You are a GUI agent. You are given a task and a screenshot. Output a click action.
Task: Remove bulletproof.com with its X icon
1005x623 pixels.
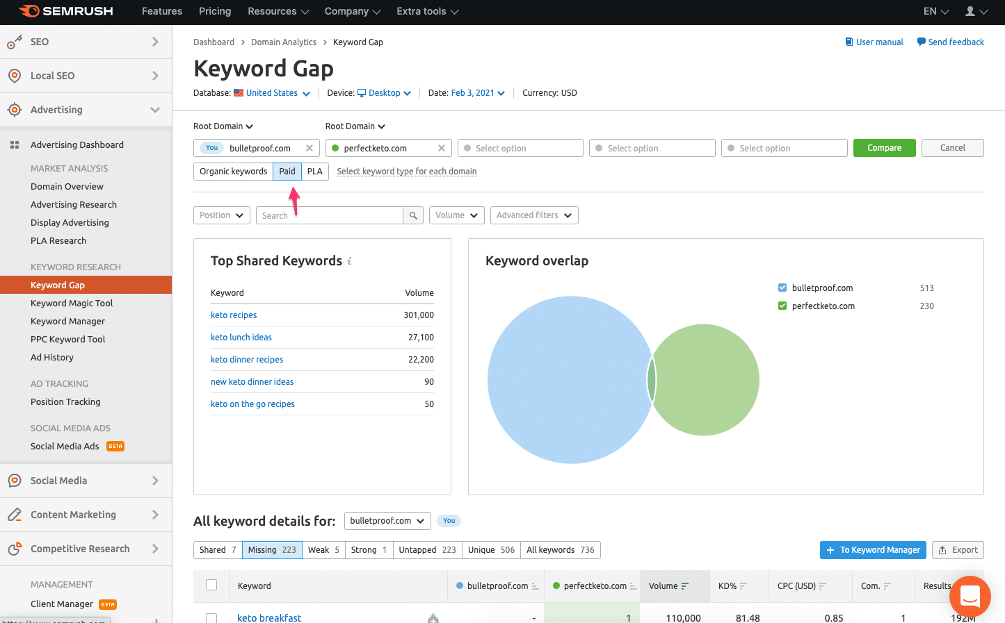tap(309, 148)
